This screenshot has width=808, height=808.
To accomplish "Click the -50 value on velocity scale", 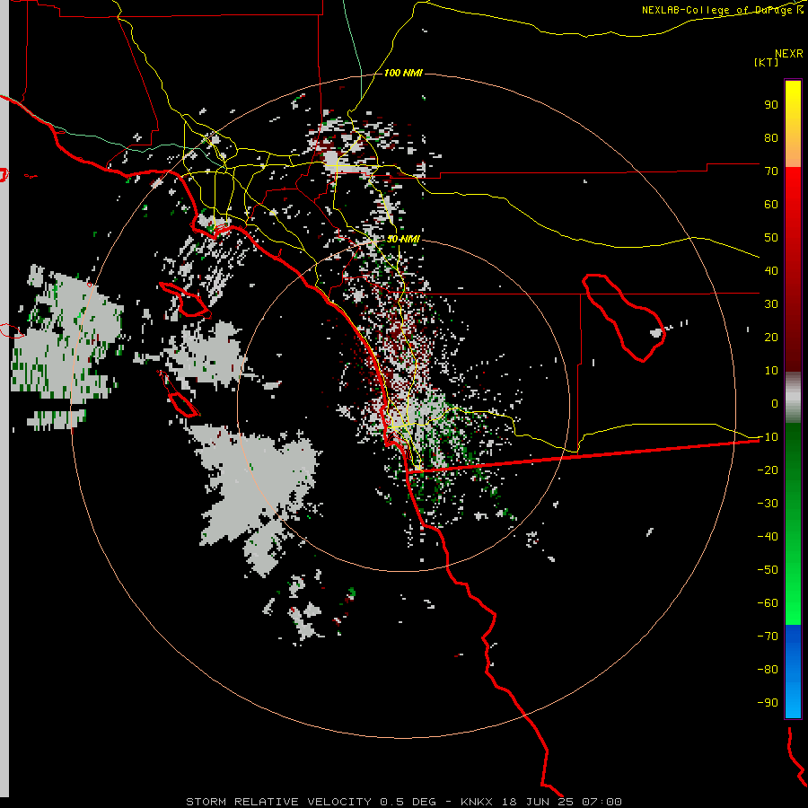I will tap(768, 570).
